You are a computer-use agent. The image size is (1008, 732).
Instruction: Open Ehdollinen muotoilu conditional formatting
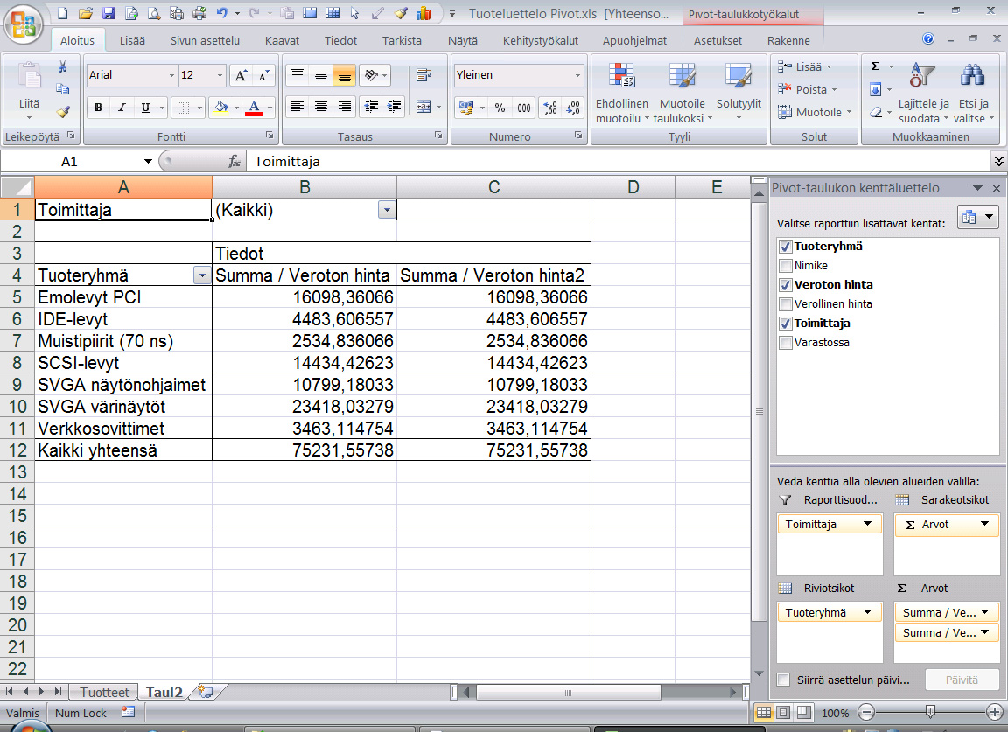pos(621,94)
